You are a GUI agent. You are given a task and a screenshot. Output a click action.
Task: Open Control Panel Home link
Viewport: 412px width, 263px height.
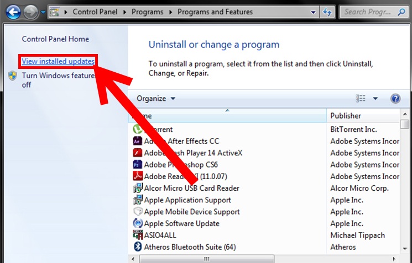tap(55, 39)
